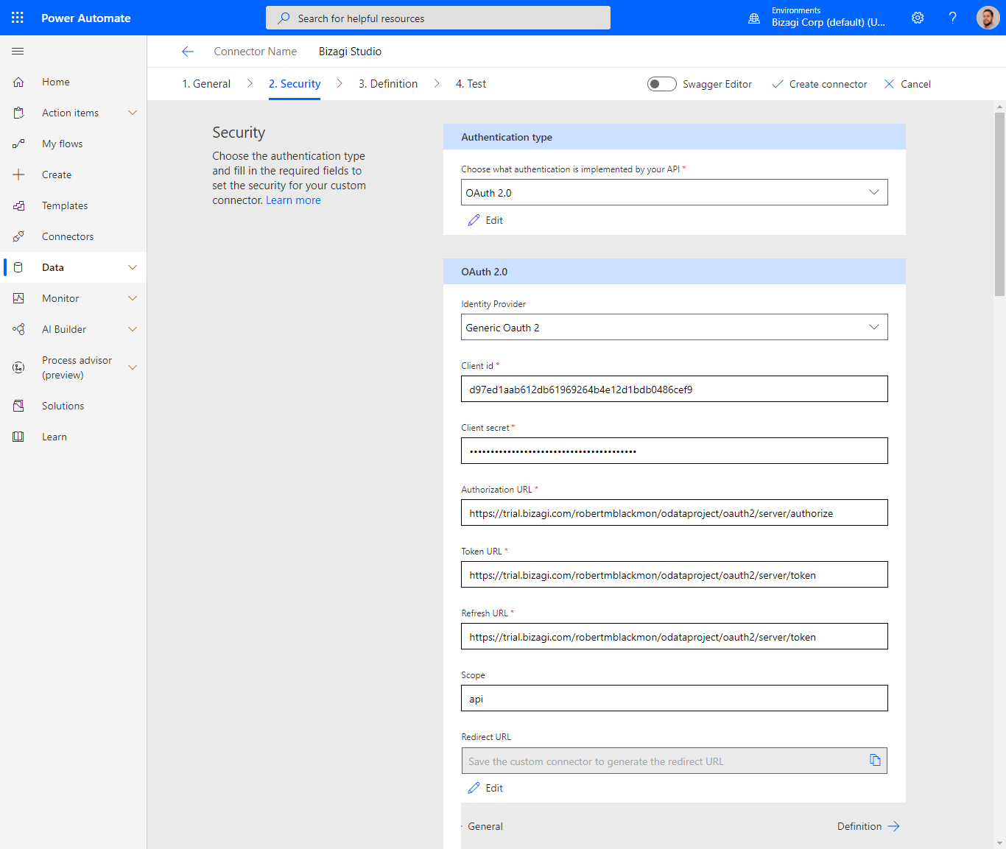Go to the 3. Definition tab
Screen dimensions: 1006x849
388,84
